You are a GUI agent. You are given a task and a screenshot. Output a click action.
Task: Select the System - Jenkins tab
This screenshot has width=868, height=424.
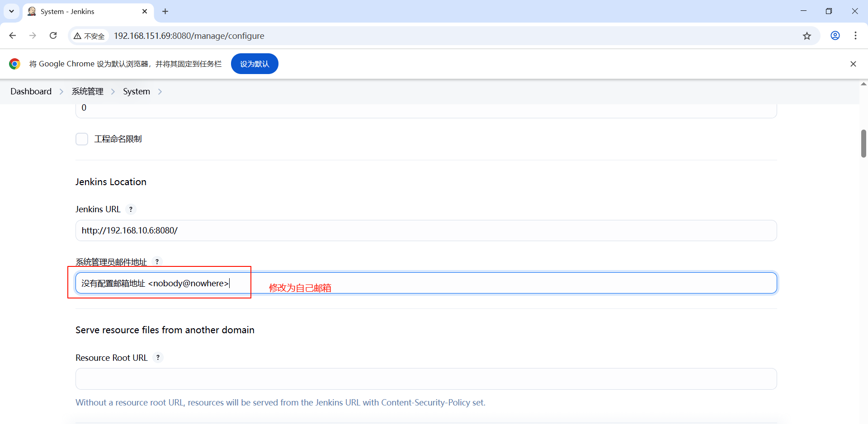(x=88, y=11)
